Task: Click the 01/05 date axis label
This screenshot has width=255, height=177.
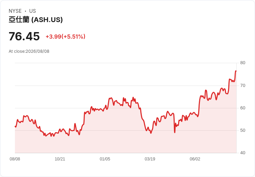Action: click(x=105, y=159)
